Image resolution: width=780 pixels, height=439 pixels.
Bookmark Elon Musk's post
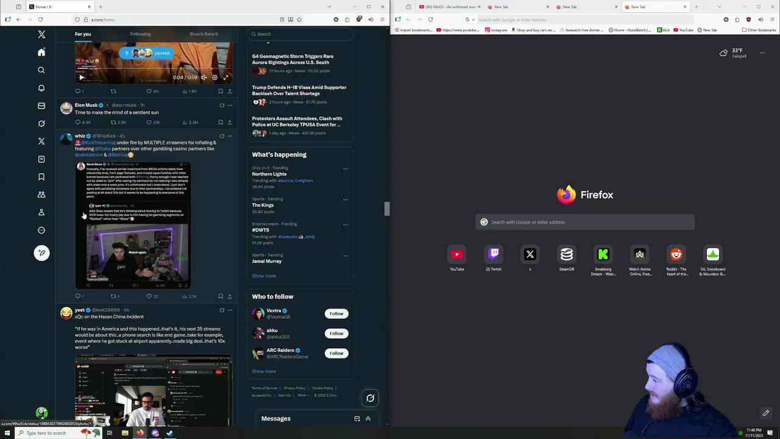(221, 122)
